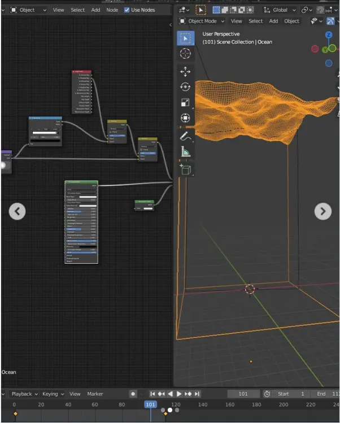Click the timeline playhead at frame 101

150,404
